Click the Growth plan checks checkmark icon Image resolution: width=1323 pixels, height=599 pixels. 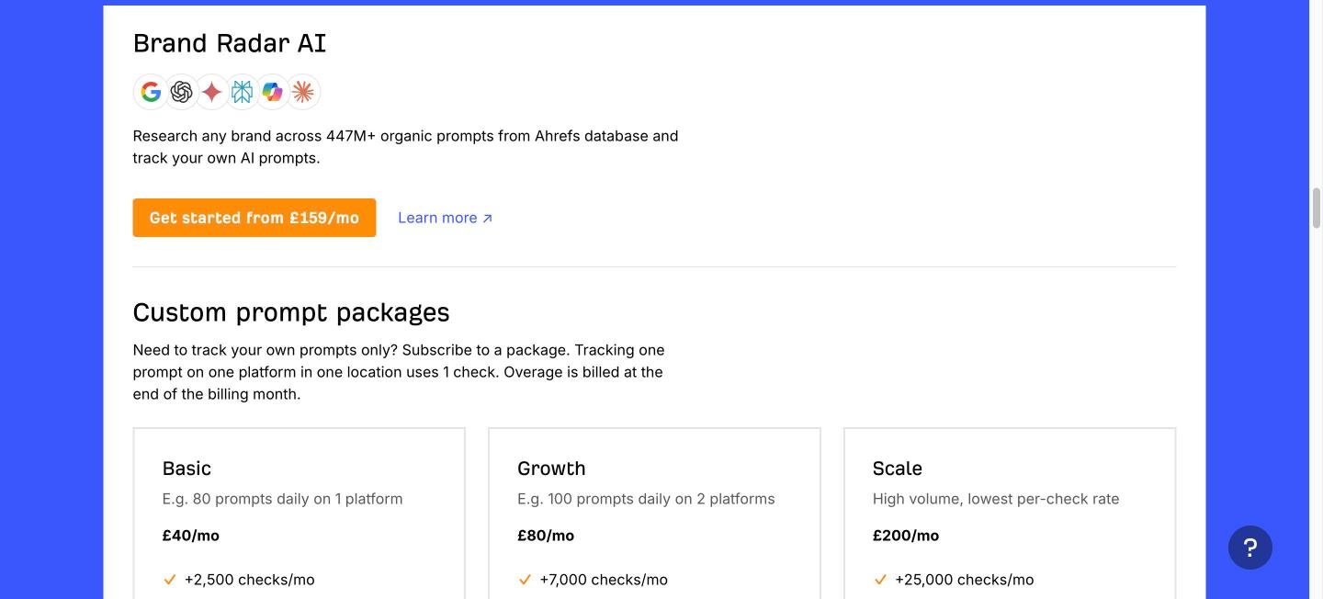(525, 580)
